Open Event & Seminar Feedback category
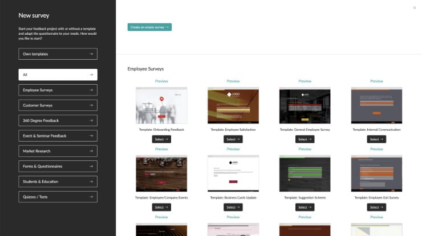The height and width of the screenshot is (236, 422). point(58,136)
